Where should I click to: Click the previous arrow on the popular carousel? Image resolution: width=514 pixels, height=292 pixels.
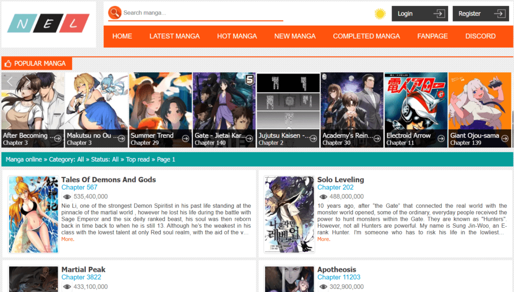pos(10,81)
